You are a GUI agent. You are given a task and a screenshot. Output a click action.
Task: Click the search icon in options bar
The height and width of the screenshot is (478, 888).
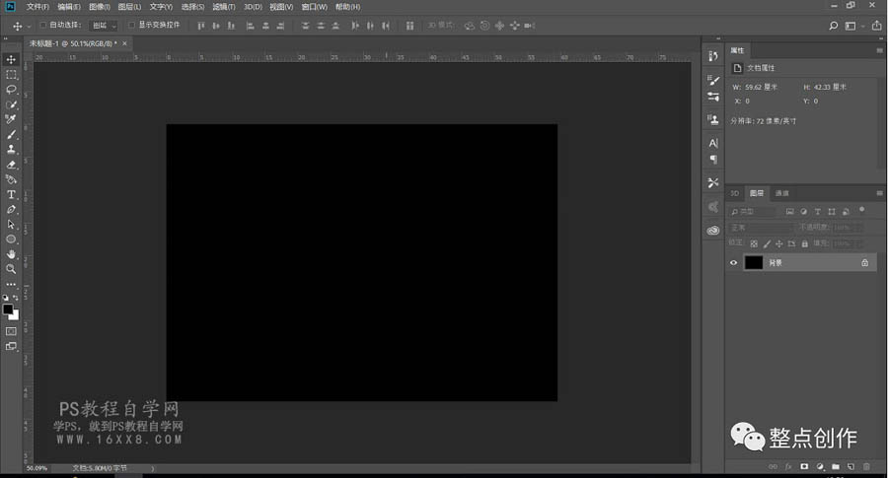(x=833, y=26)
